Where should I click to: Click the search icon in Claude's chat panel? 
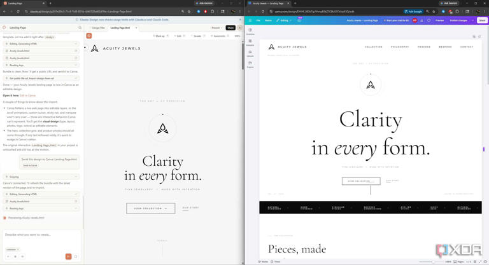tap(80, 28)
